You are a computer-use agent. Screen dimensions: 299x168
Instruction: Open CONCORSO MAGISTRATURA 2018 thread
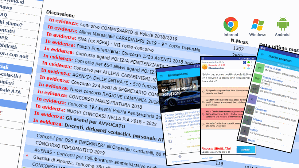pyautogui.click(x=105, y=101)
